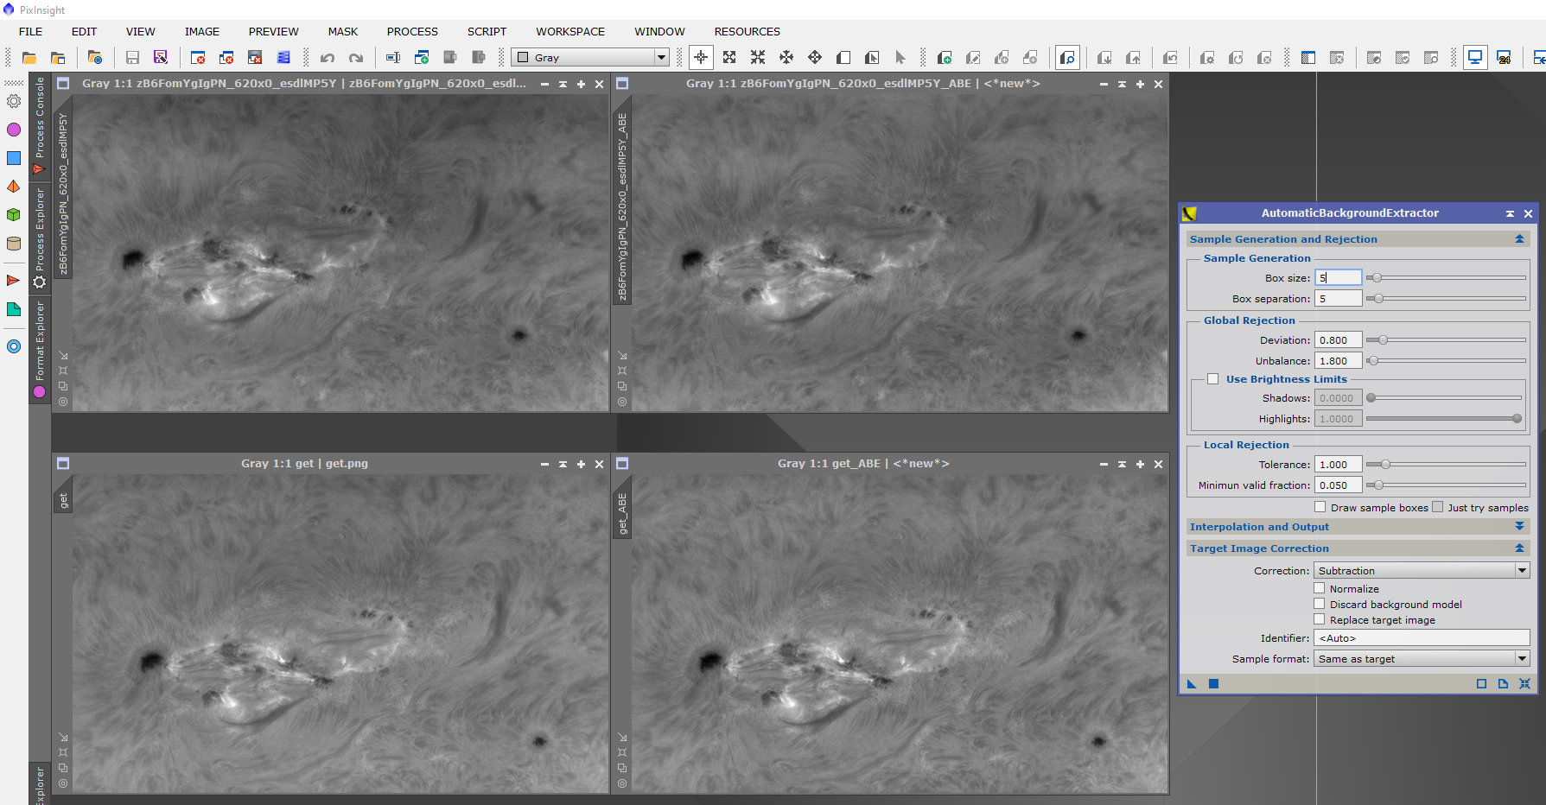Image resolution: width=1546 pixels, height=805 pixels.
Task: Click the Unbalance value field
Action: click(1338, 361)
